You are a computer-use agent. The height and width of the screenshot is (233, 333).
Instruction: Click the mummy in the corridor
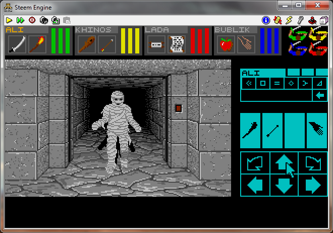pos(117,132)
